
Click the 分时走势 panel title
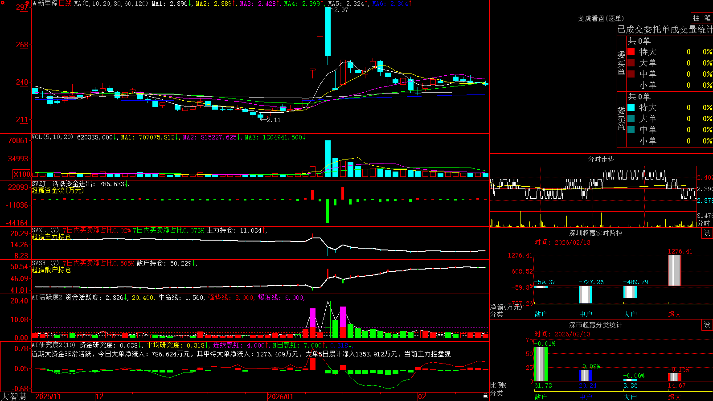pos(601,159)
